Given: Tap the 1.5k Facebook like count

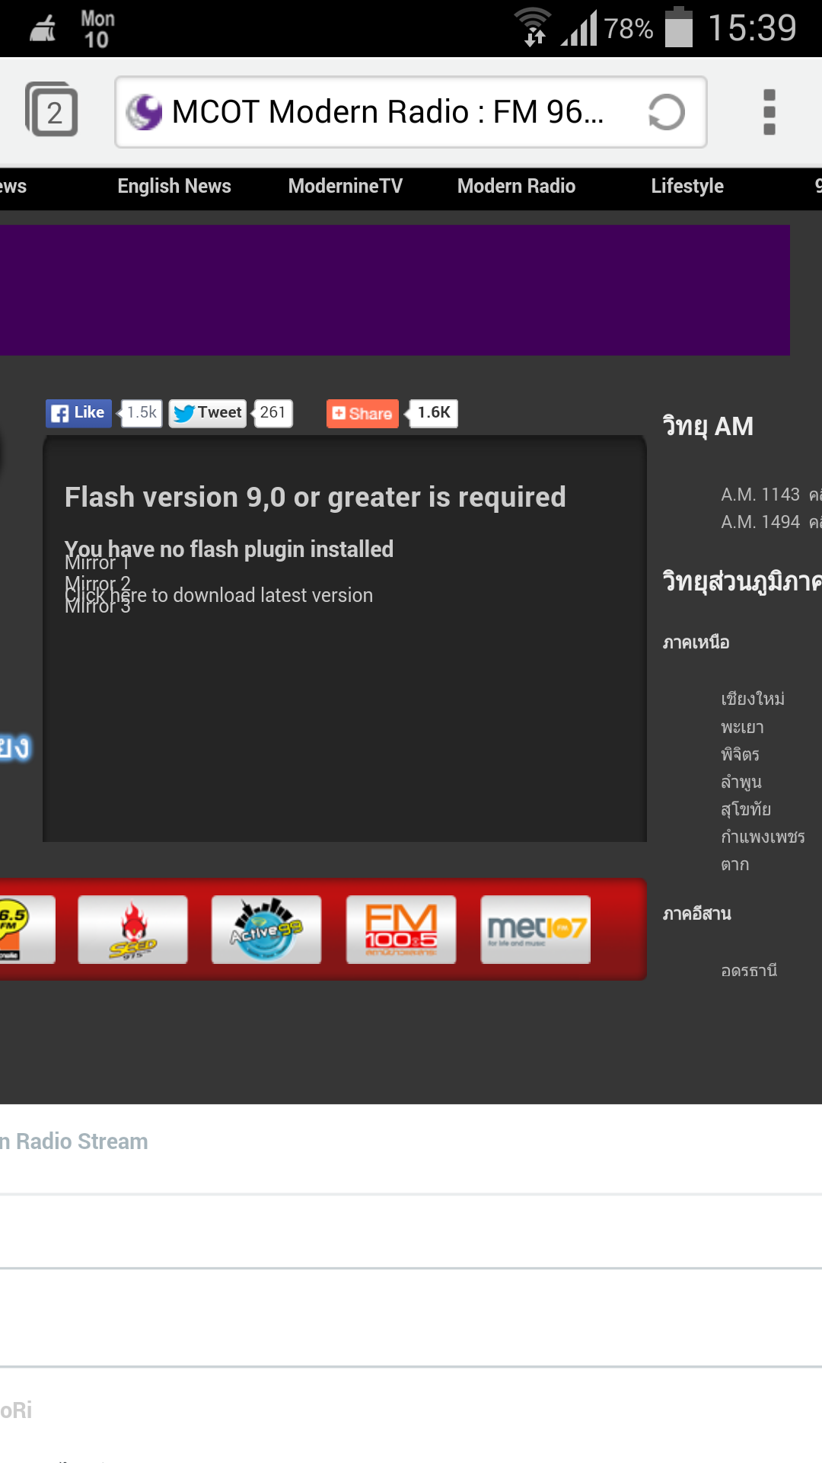Looking at the screenshot, I should click(x=142, y=413).
